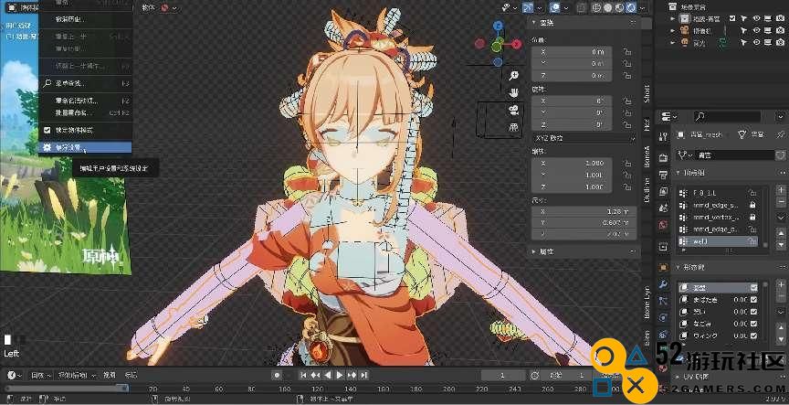Toggle perspective/orthographic grid icon
Viewport: 789px width, 405px height.
coord(514,127)
